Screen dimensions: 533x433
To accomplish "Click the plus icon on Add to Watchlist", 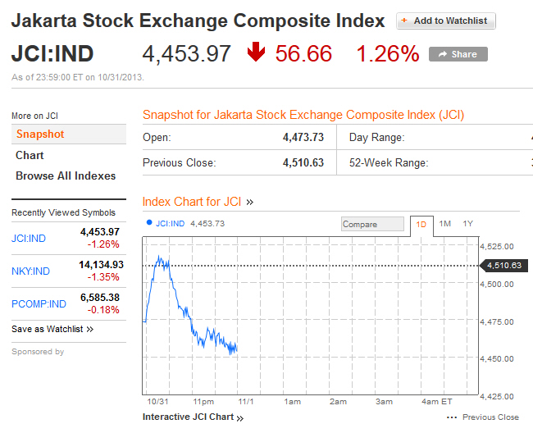I will tap(404, 21).
